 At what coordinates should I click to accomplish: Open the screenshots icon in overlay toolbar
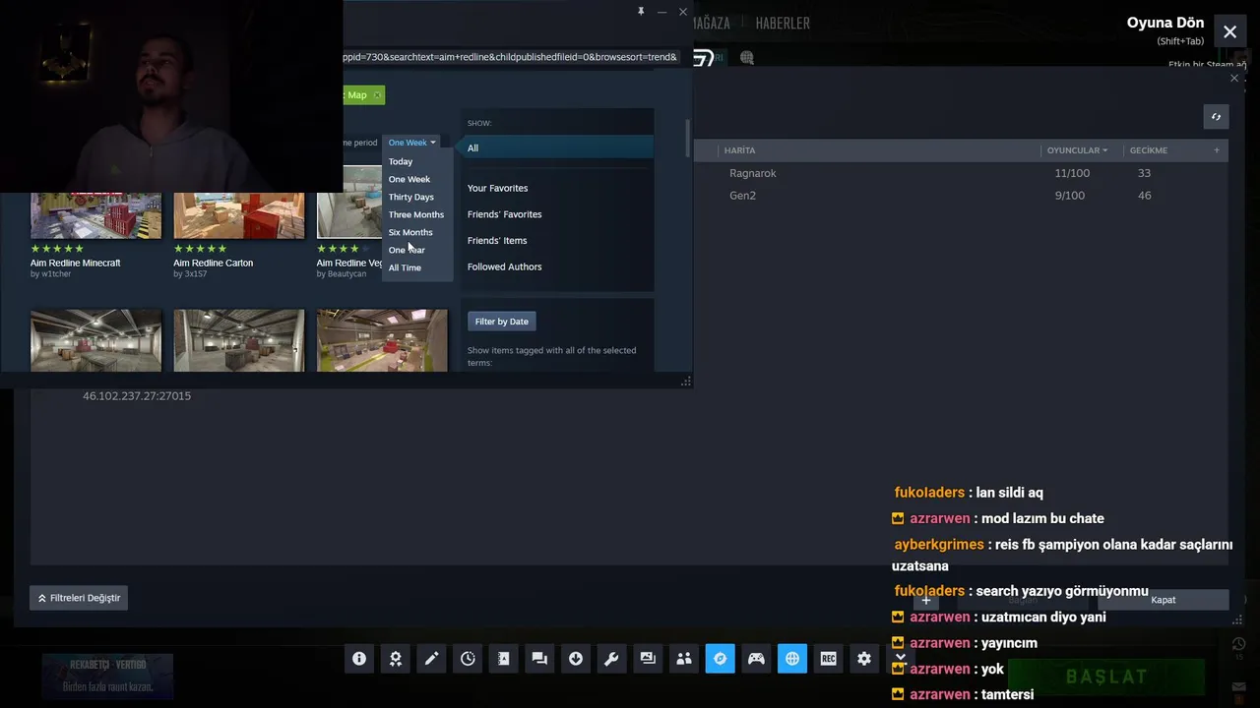(x=648, y=659)
